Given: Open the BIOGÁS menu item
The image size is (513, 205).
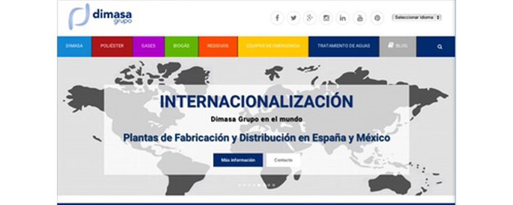Looking at the screenshot, I should coord(181,46).
